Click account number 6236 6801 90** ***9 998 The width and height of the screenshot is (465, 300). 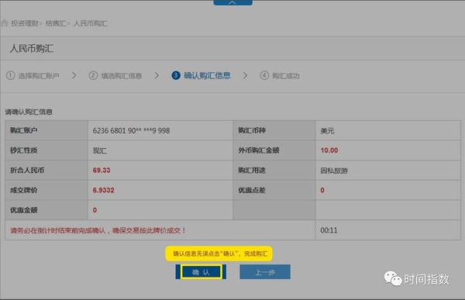tap(131, 130)
